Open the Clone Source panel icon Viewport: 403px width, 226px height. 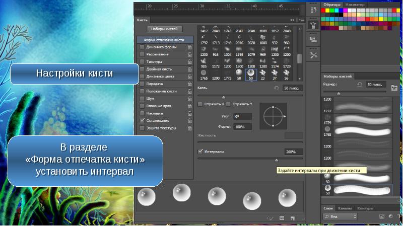coord(313,40)
